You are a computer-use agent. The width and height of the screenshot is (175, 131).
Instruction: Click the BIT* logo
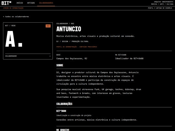[6, 3]
